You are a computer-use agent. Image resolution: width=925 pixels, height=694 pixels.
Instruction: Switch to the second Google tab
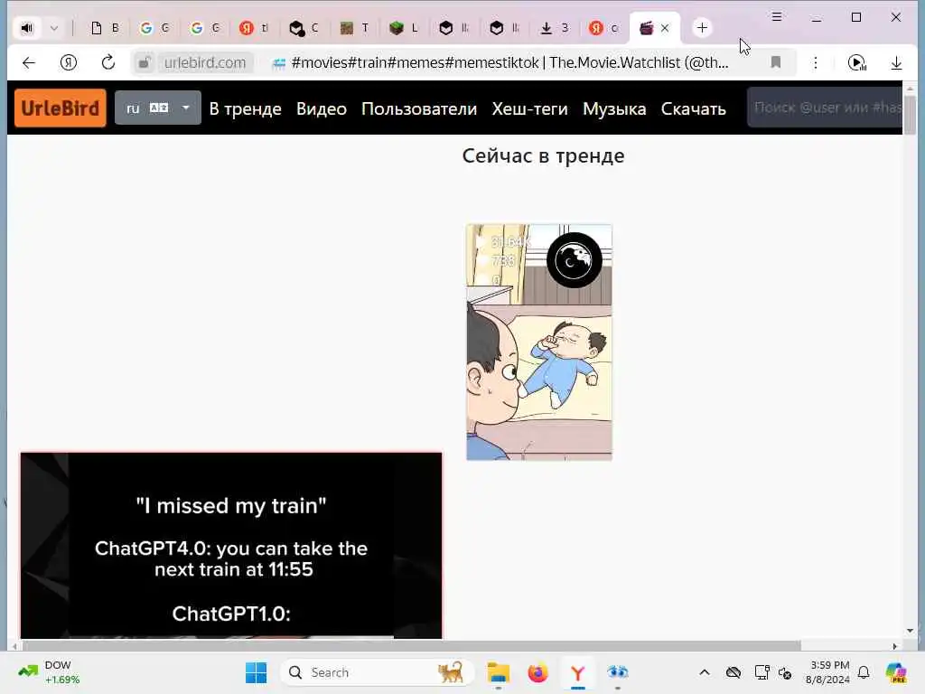[x=205, y=28]
